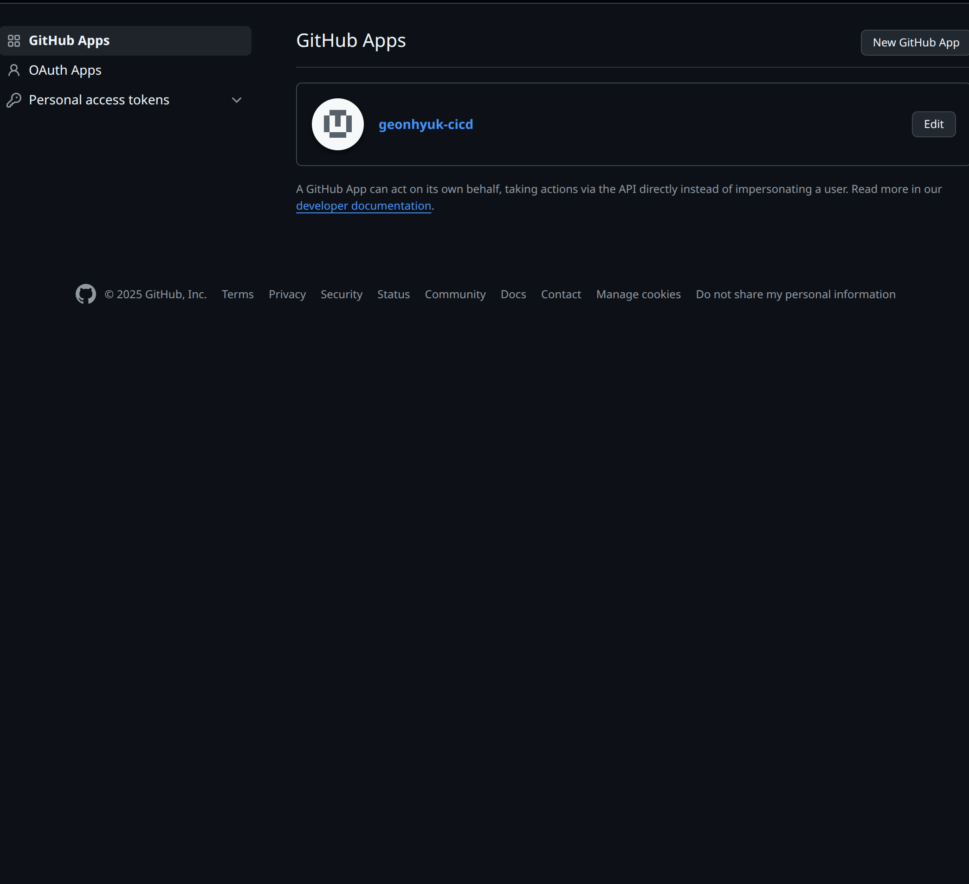Open the OAuth Apps sidebar item
Image resolution: width=969 pixels, height=884 pixels.
(125, 70)
